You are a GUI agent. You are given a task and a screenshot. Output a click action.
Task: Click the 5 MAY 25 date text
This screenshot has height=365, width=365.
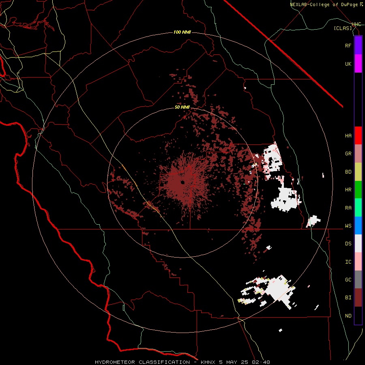[234, 362]
